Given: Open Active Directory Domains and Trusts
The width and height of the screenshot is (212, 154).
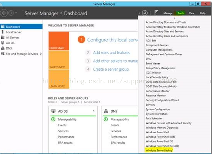Looking at the screenshot, I should [166, 22].
